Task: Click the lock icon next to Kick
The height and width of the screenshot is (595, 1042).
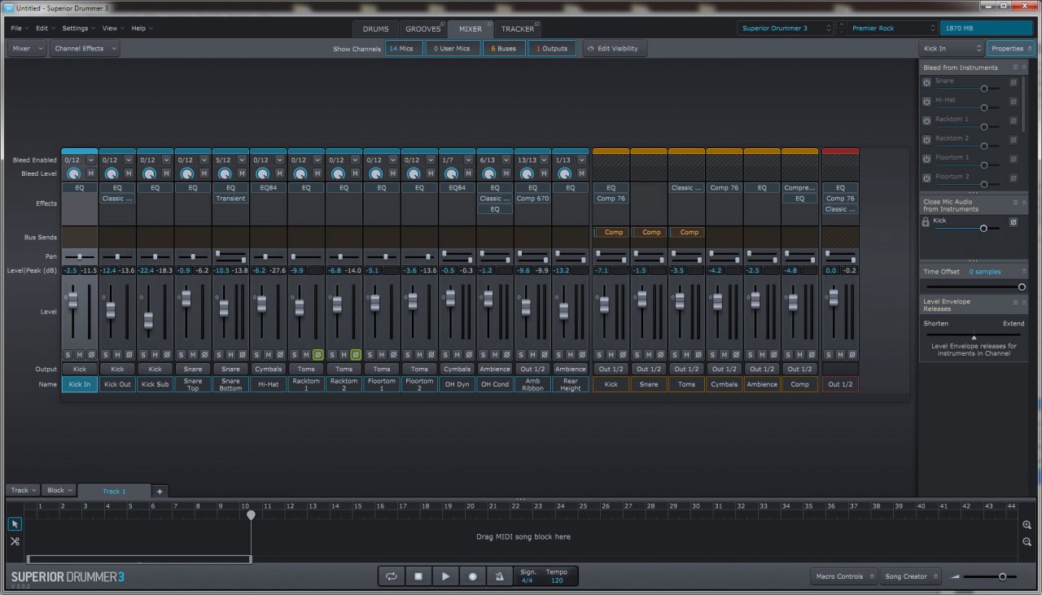Action: pyautogui.click(x=926, y=221)
